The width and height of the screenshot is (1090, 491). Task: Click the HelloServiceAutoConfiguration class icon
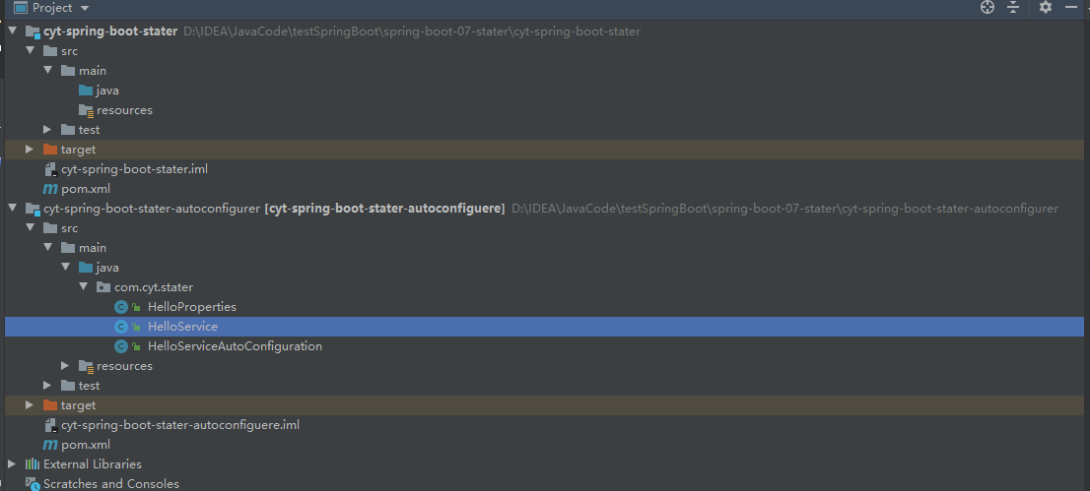121,346
